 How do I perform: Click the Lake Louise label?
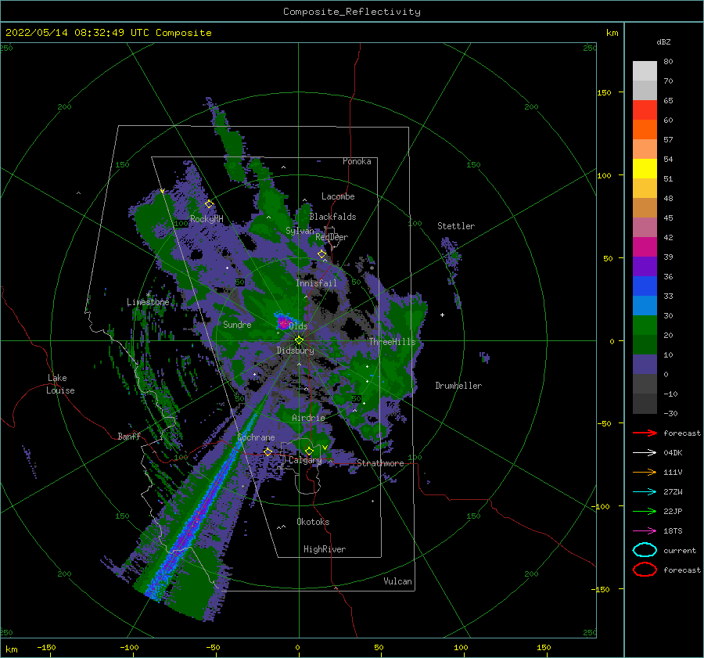click(60, 384)
